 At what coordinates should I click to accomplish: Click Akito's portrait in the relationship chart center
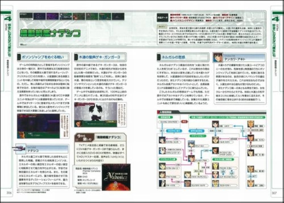[191, 158]
